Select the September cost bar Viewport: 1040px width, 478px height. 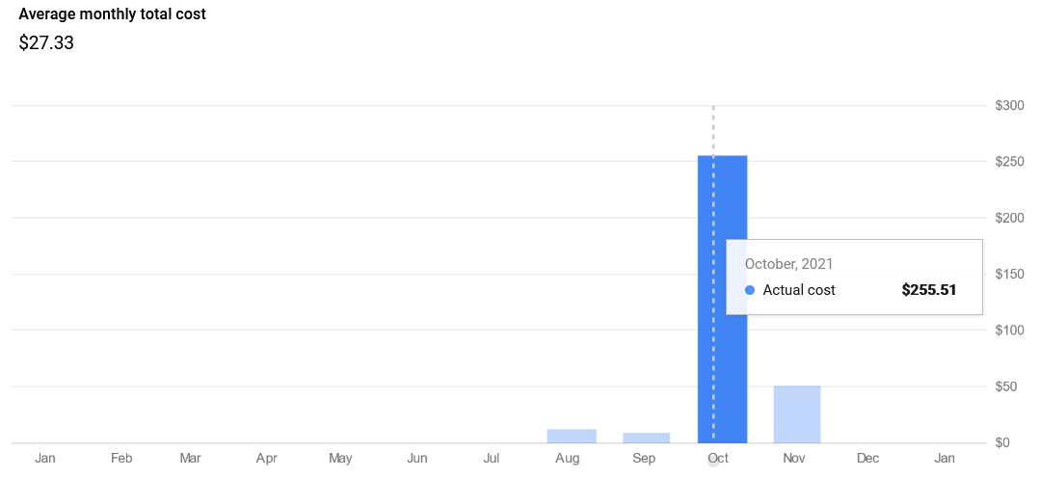[646, 438]
